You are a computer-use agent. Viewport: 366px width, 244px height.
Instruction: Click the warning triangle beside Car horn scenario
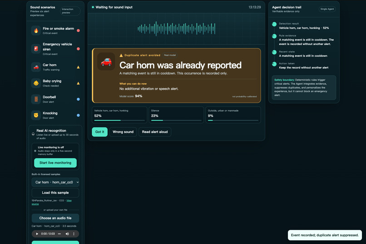click(78, 67)
